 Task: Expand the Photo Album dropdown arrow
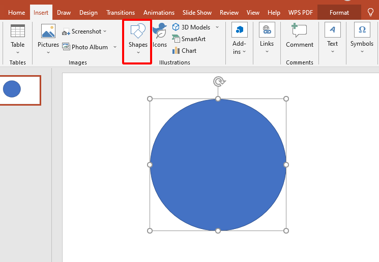pos(115,47)
